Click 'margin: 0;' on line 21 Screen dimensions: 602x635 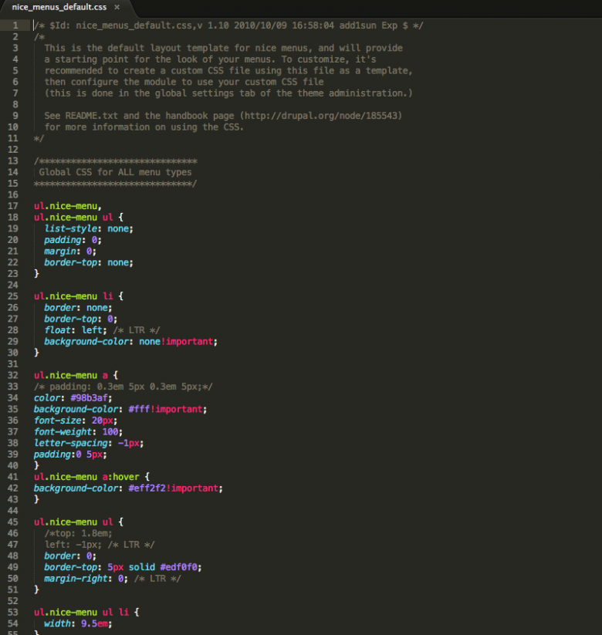(x=70, y=252)
